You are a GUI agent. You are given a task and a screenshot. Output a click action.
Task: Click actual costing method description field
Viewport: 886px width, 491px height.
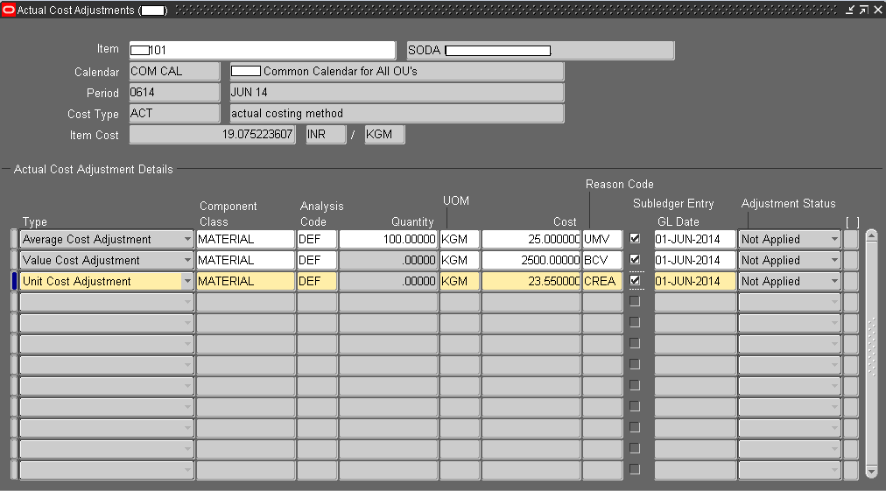click(x=397, y=113)
